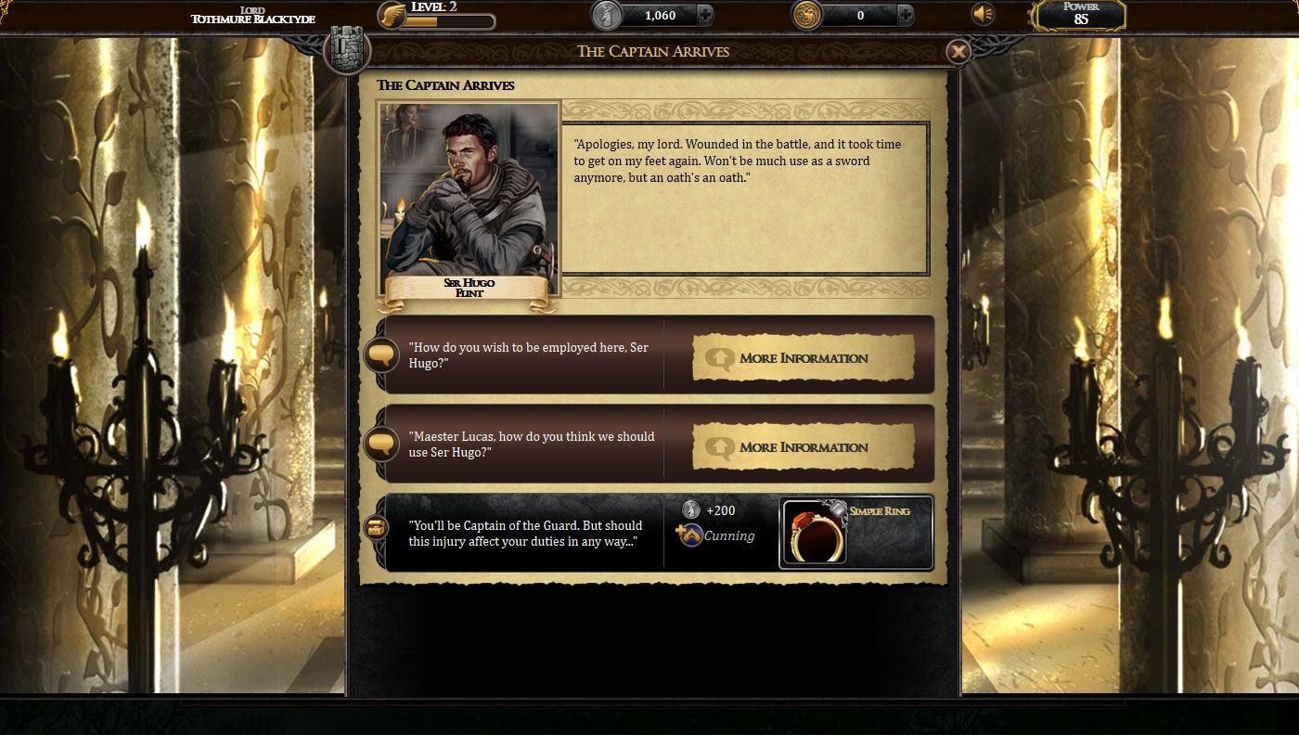
Task: Open the castle tower emblem icon
Action: point(348,49)
